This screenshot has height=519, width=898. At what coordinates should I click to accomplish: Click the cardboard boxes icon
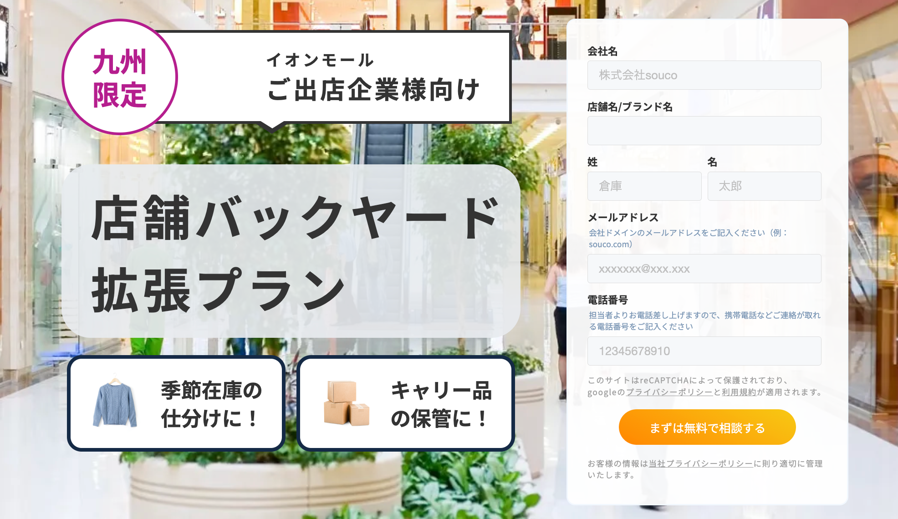point(346,403)
